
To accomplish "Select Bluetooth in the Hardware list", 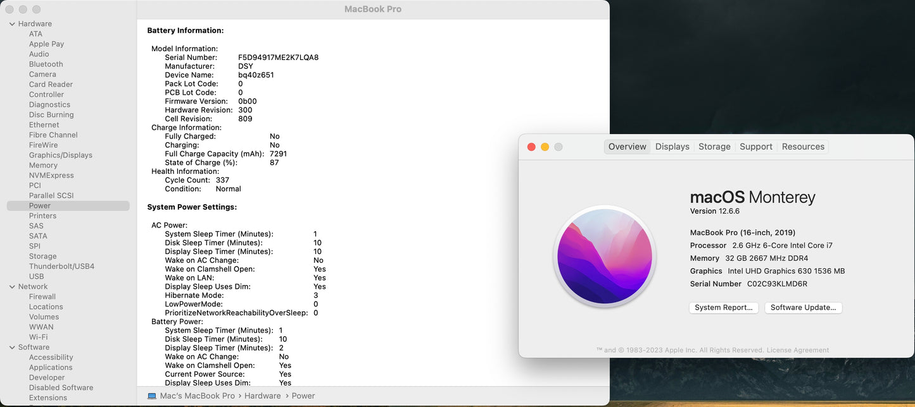I will click(46, 64).
